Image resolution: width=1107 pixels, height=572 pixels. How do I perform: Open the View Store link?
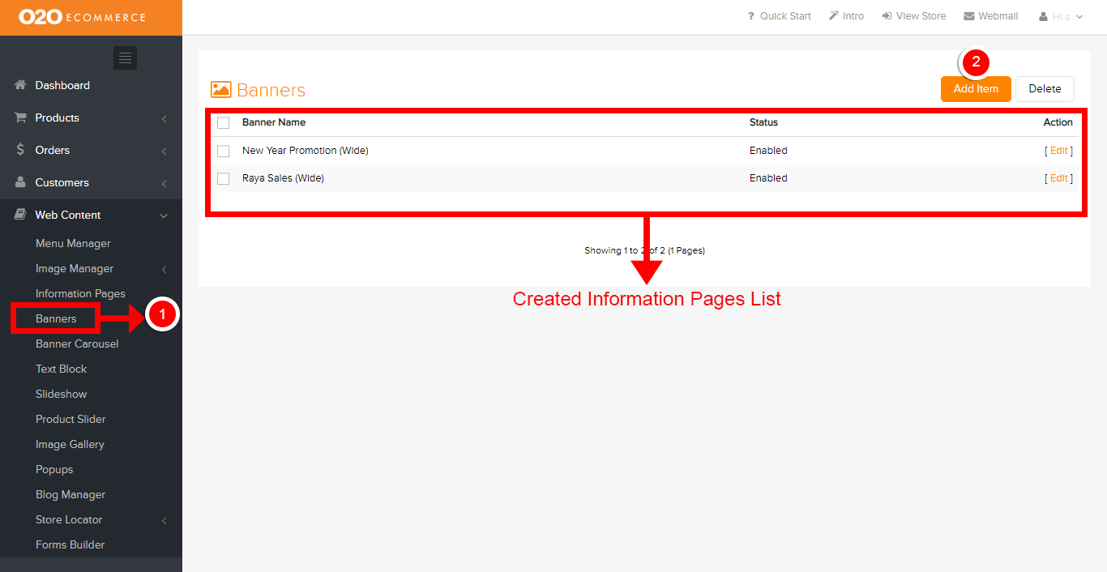point(921,16)
